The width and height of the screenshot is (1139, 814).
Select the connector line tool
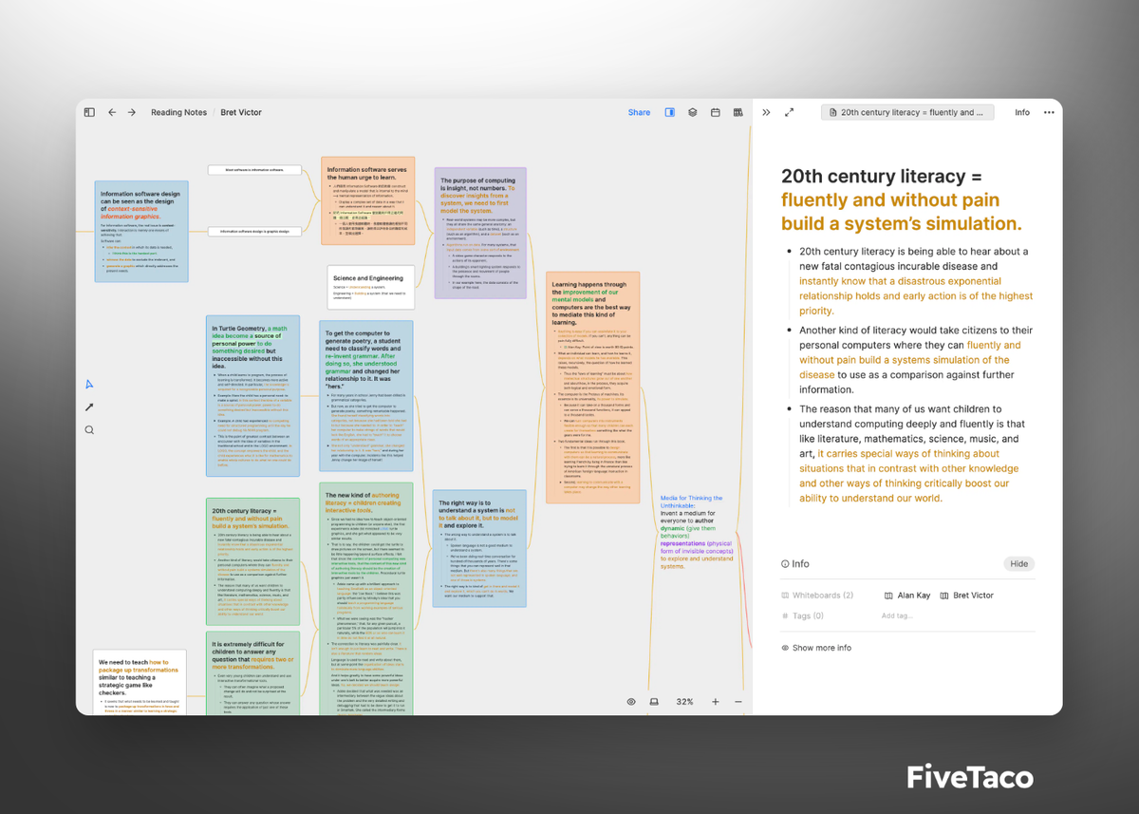coord(89,407)
